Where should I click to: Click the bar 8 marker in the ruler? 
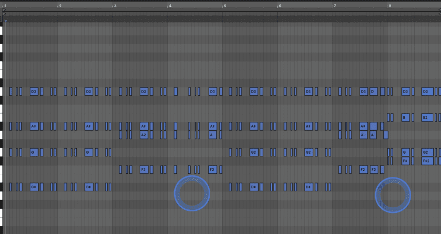tap(389, 6)
